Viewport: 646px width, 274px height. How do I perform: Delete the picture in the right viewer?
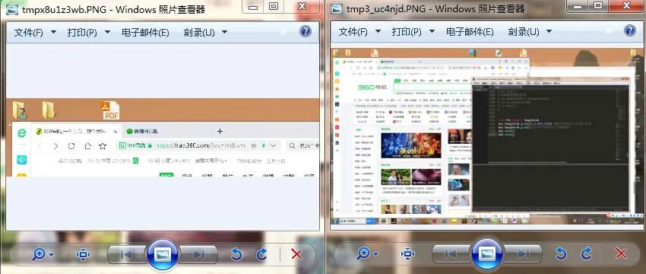[621, 253]
